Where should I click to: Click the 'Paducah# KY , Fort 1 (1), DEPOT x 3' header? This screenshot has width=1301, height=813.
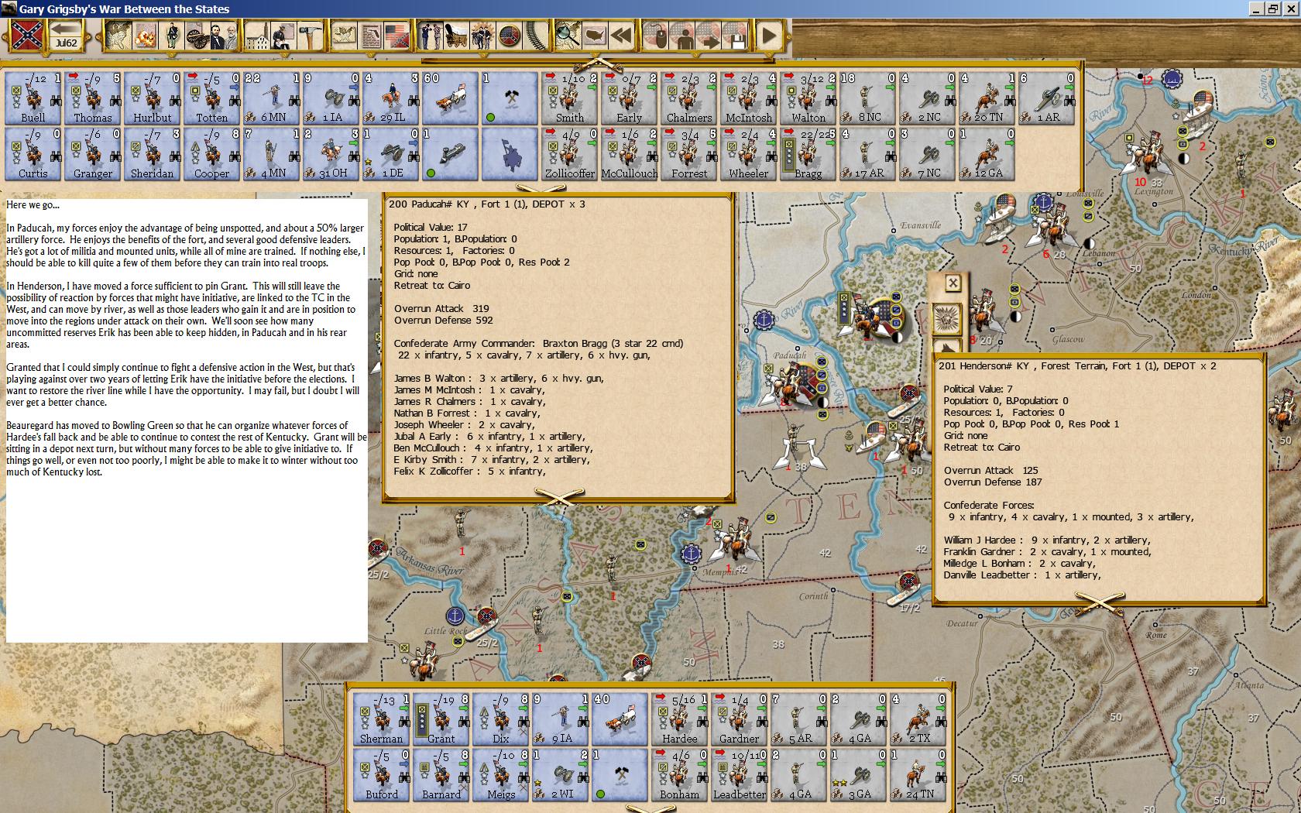point(487,204)
